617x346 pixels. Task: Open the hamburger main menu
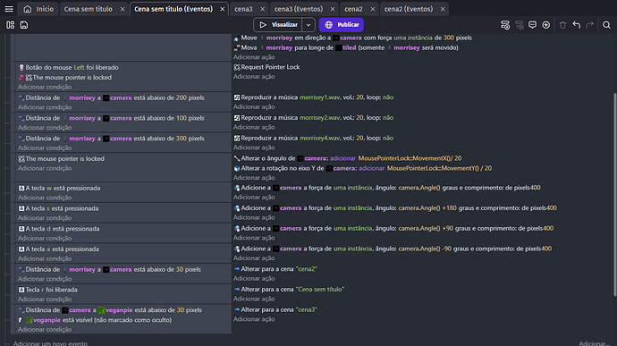[x=9, y=9]
